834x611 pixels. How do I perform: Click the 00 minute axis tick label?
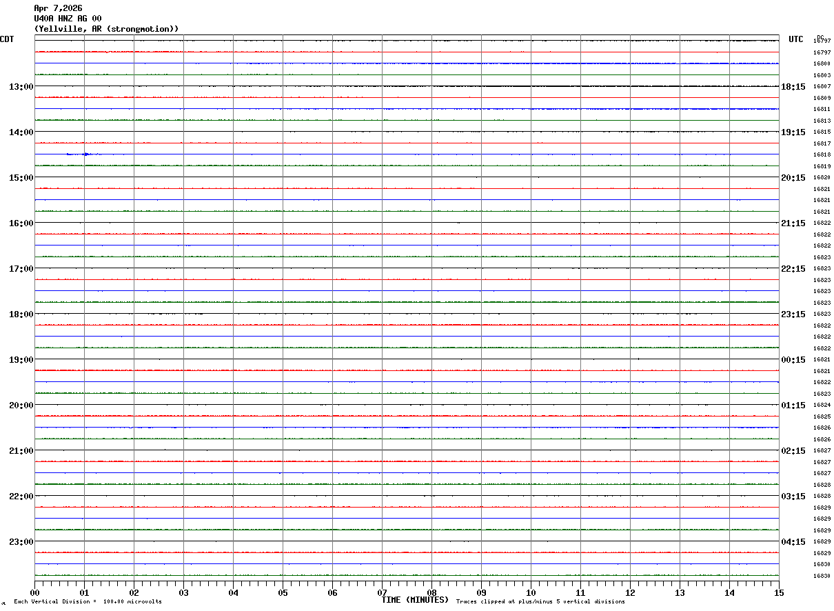(35, 593)
